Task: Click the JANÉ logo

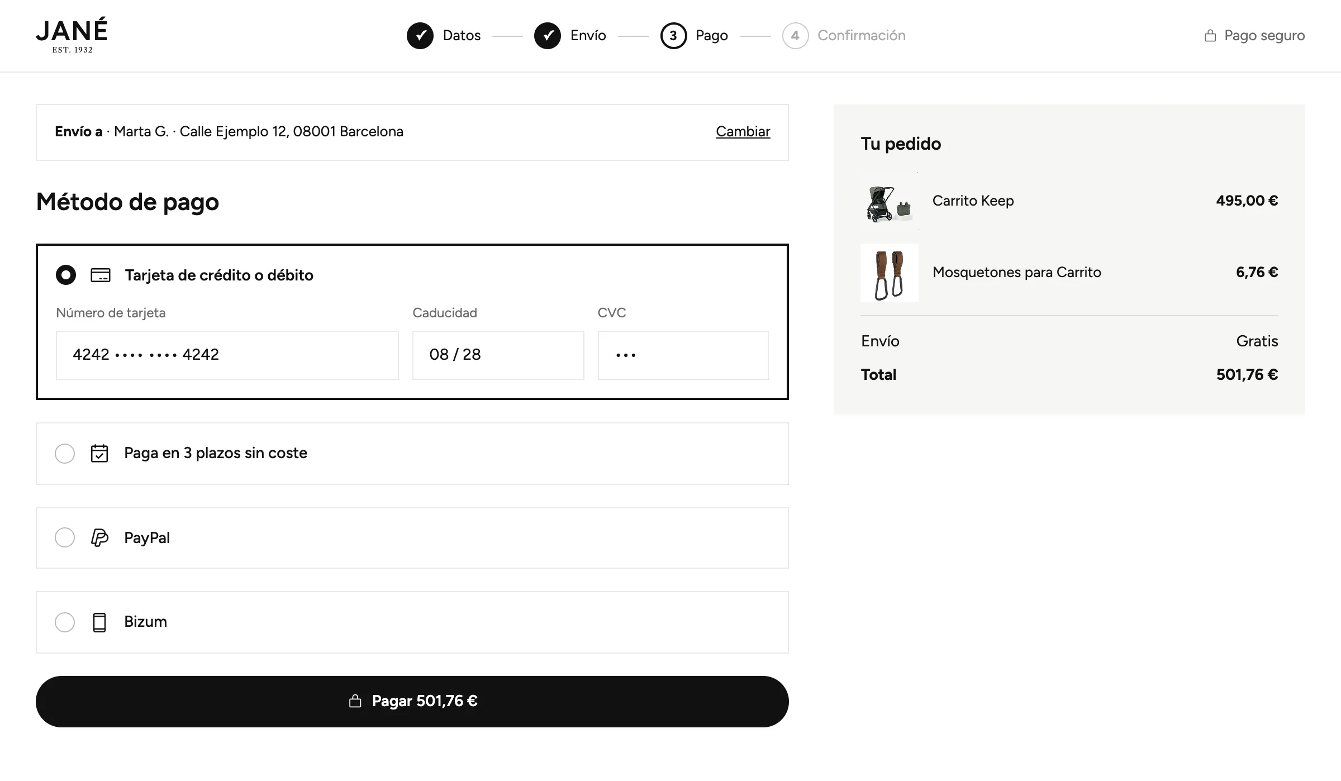Action: (72, 35)
